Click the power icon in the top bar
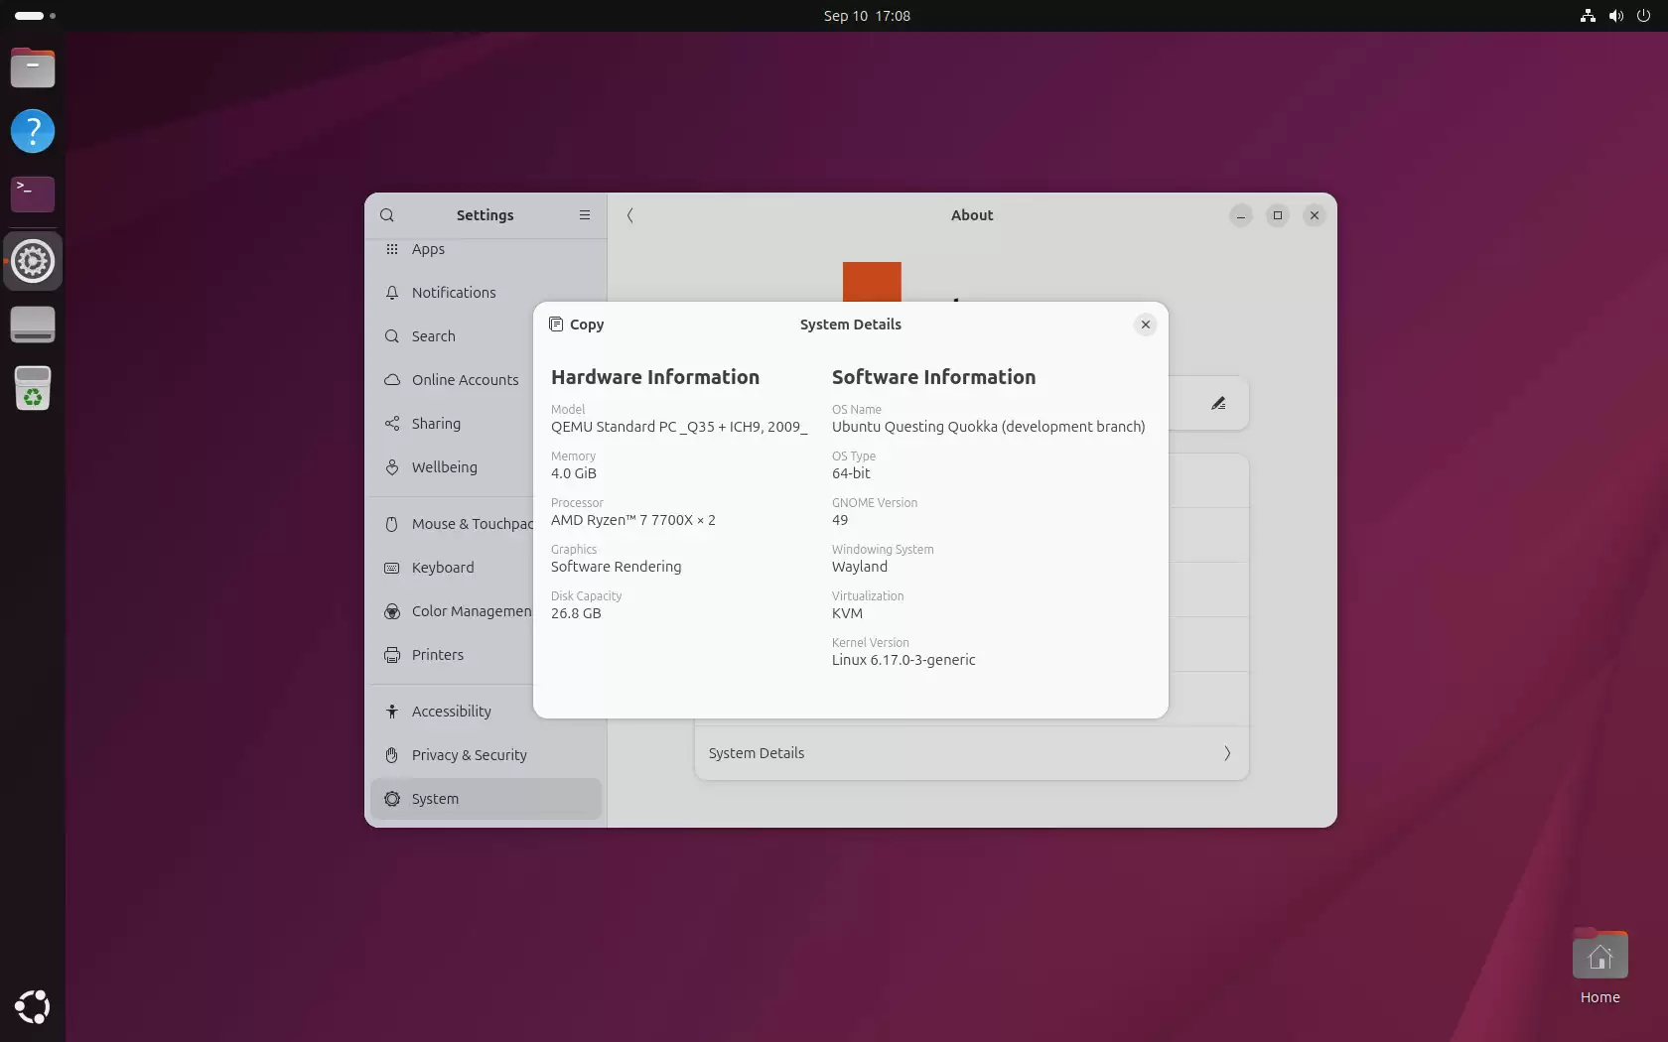The width and height of the screenshot is (1668, 1042). [x=1643, y=16]
